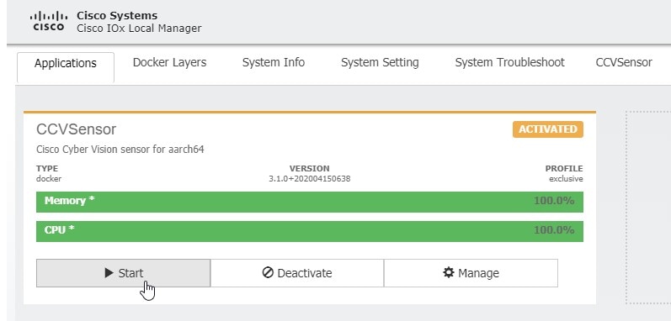This screenshot has height=321, width=671.
Task: Go to the System Setting tab
Action: coord(380,62)
